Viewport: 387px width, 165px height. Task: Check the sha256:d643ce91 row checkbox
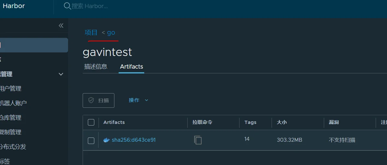91,141
